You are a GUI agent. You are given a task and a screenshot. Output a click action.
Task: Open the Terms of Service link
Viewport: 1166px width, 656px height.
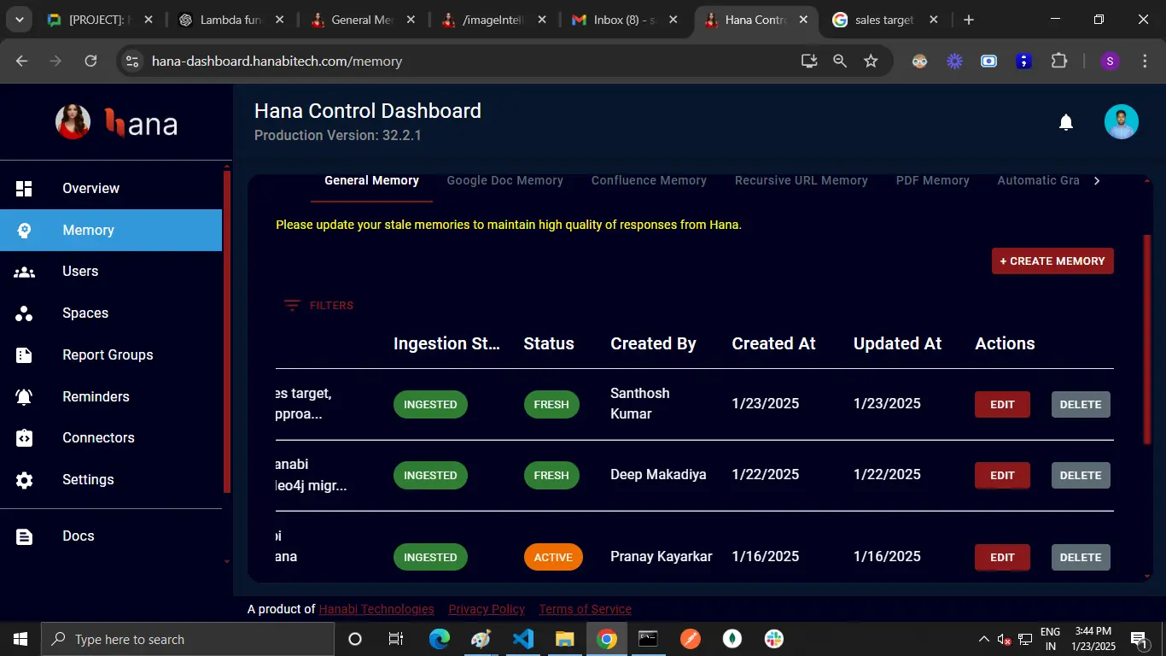pos(586,609)
